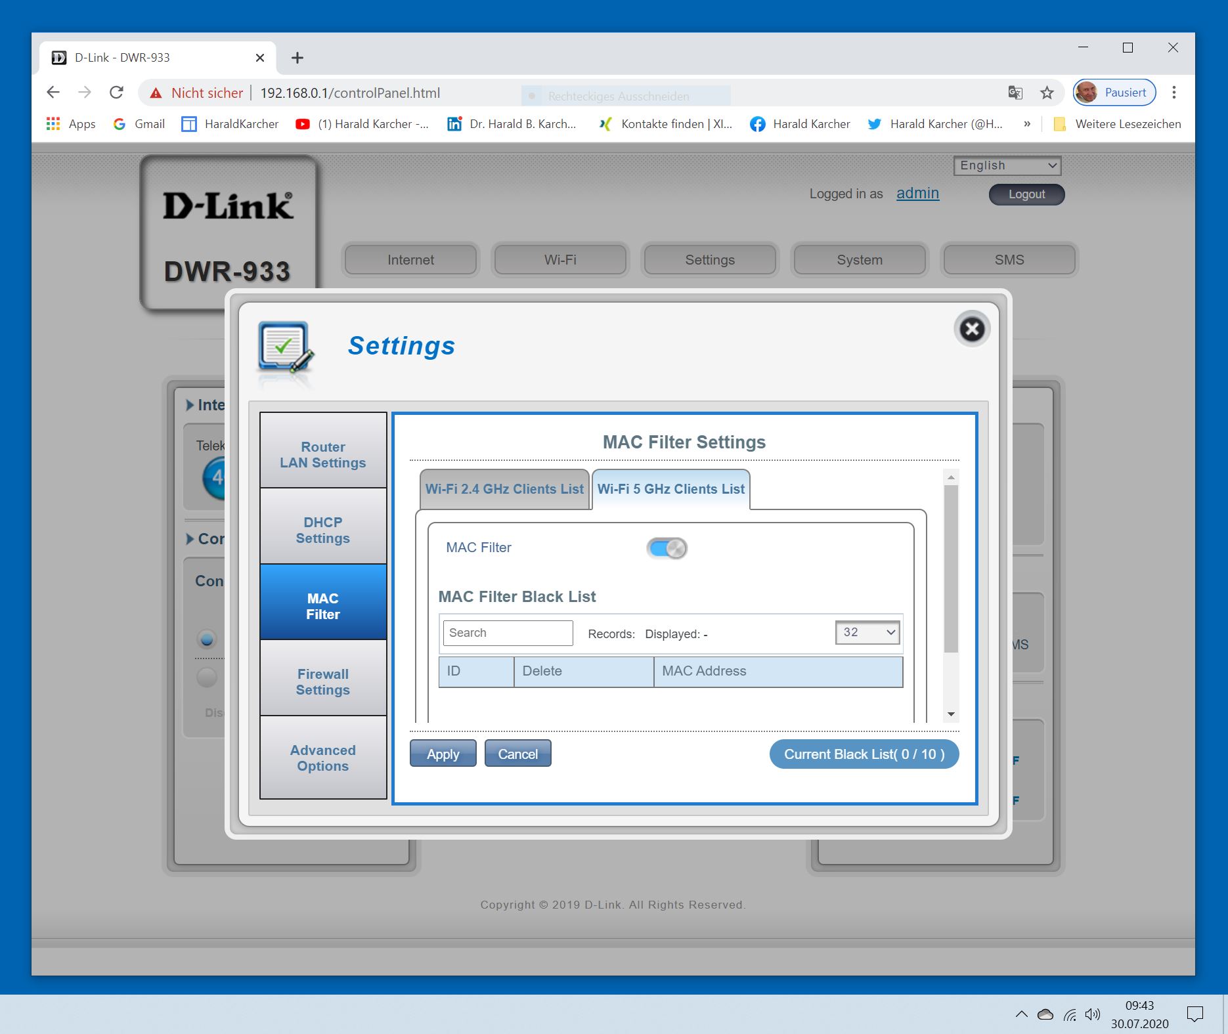Close the D-Link - DWR-933 tab
The image size is (1228, 1034).
pyautogui.click(x=260, y=58)
